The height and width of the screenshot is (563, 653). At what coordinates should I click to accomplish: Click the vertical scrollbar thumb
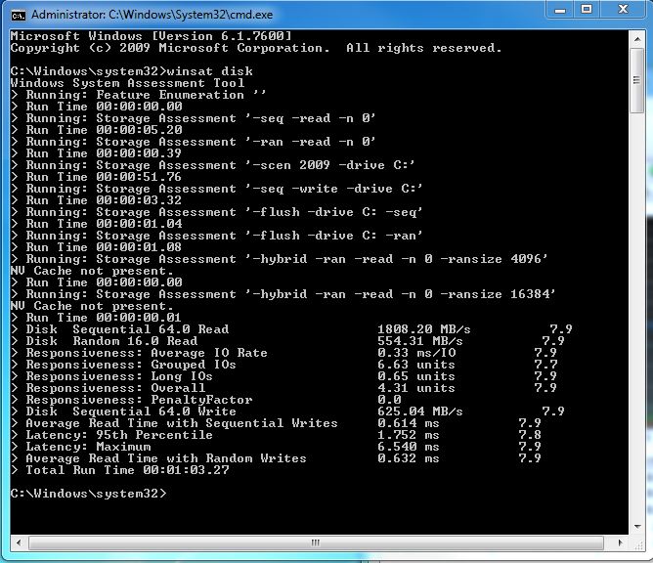pyautogui.click(x=636, y=80)
